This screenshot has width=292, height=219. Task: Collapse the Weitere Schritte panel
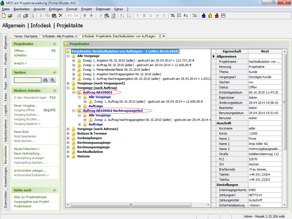coord(54,91)
